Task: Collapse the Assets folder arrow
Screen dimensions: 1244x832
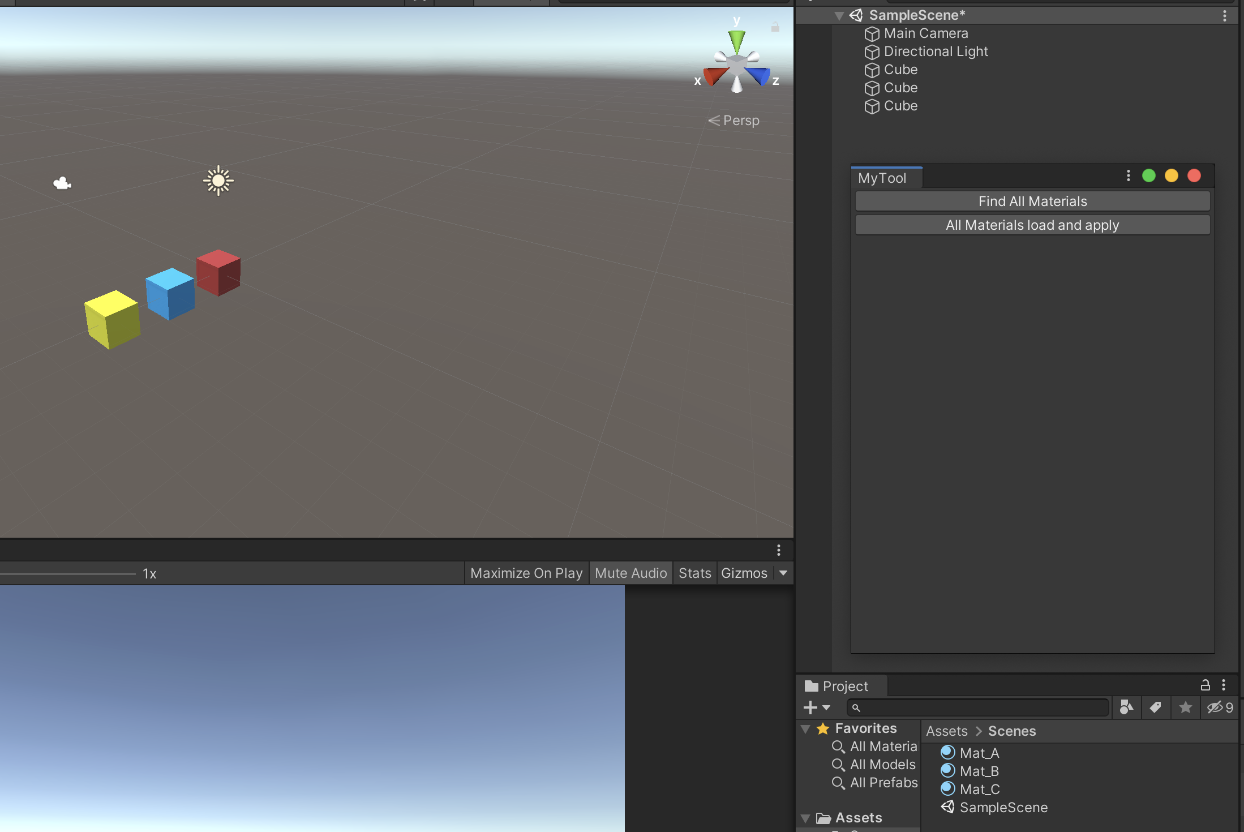Action: [805, 818]
